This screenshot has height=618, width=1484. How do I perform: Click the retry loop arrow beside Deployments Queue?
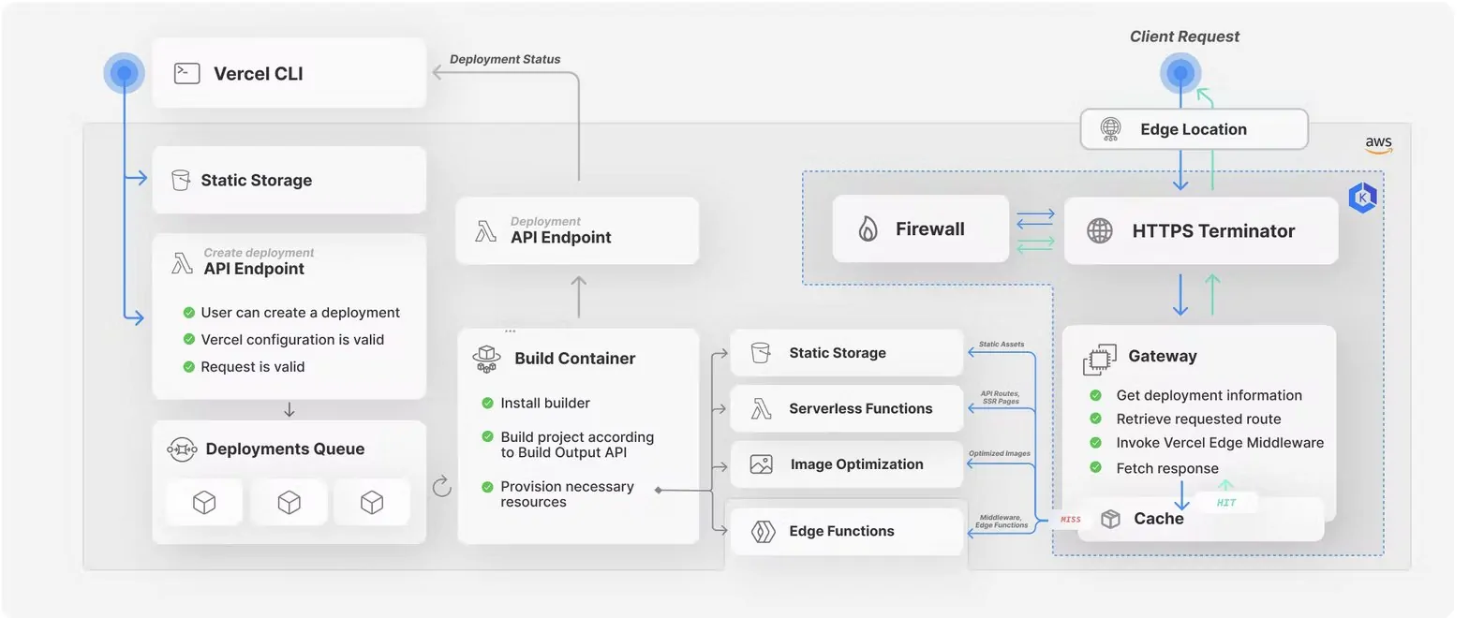coord(442,486)
